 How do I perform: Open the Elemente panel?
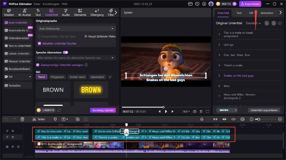tap(80, 12)
